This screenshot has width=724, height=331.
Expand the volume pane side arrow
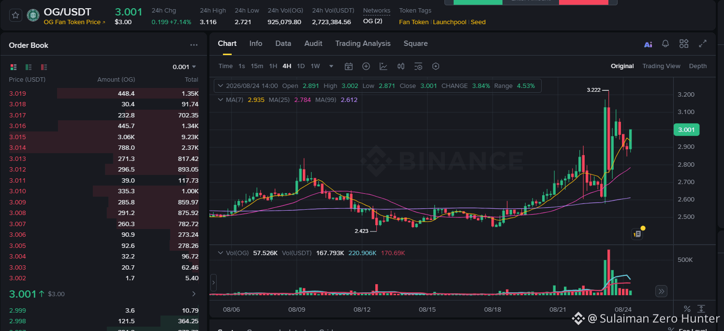click(213, 283)
